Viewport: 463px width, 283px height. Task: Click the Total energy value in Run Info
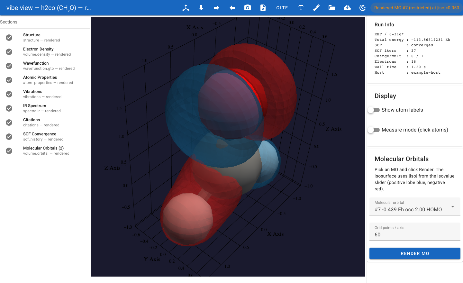click(431, 40)
